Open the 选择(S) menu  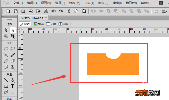pos(60,3)
